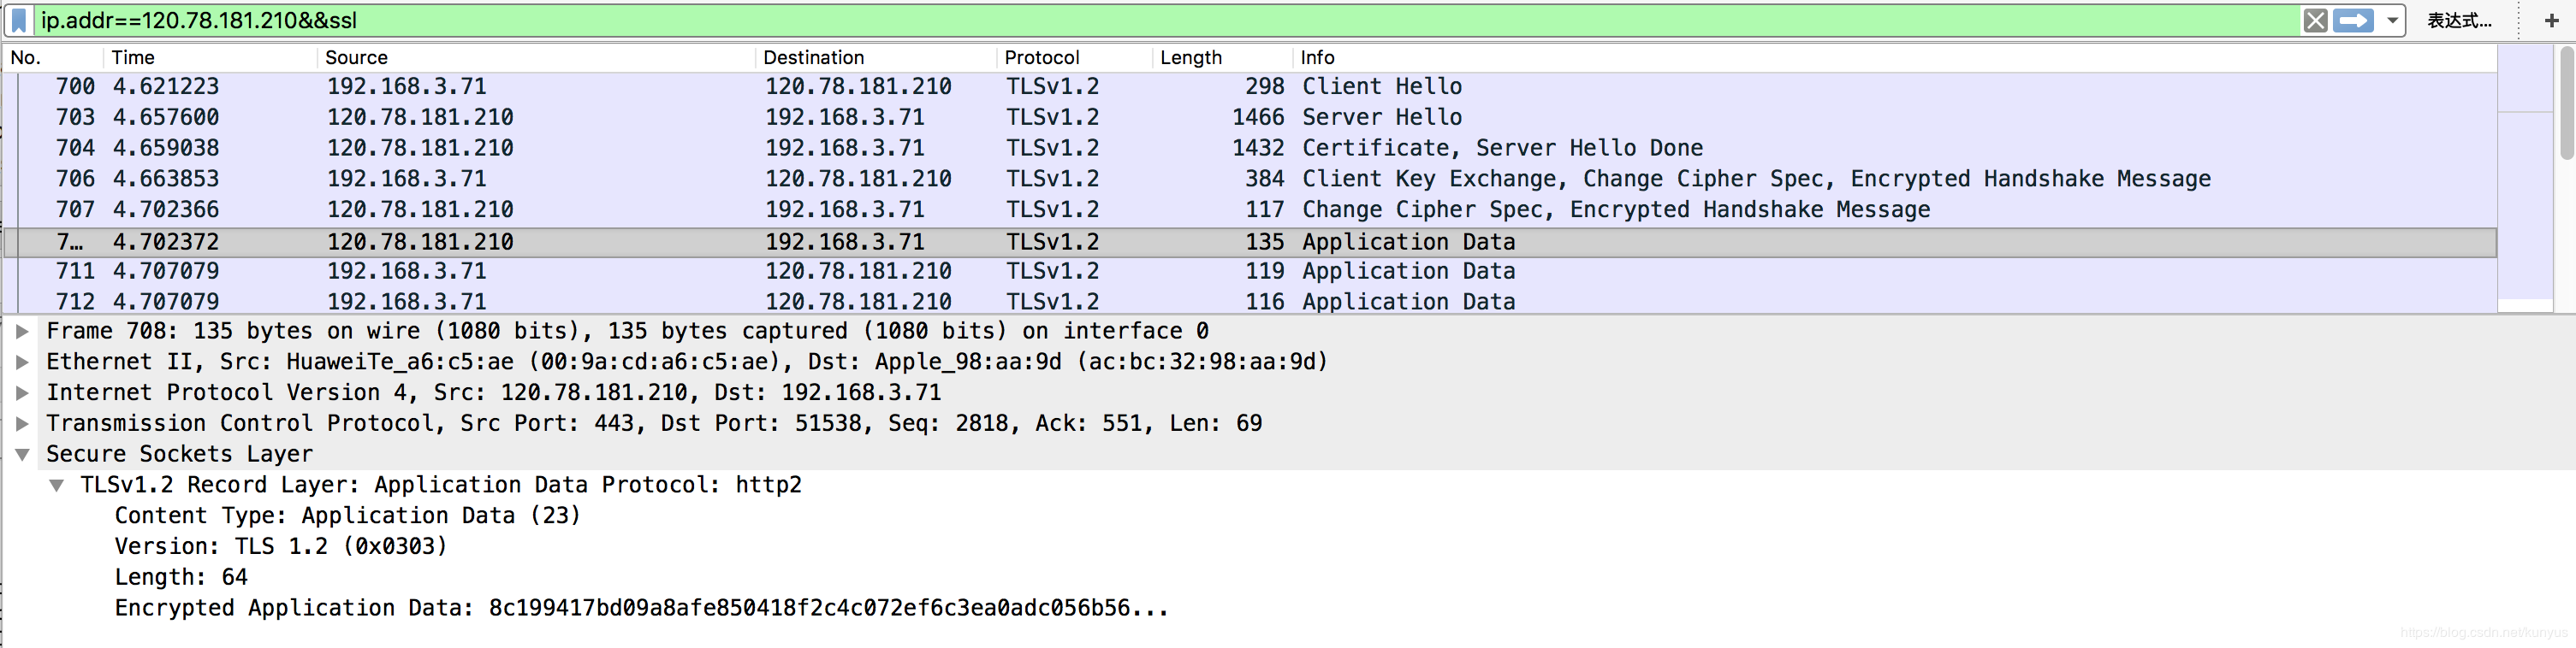Expand the Frame 708 details
Screen dimensions: 2576x648
tap(22, 332)
